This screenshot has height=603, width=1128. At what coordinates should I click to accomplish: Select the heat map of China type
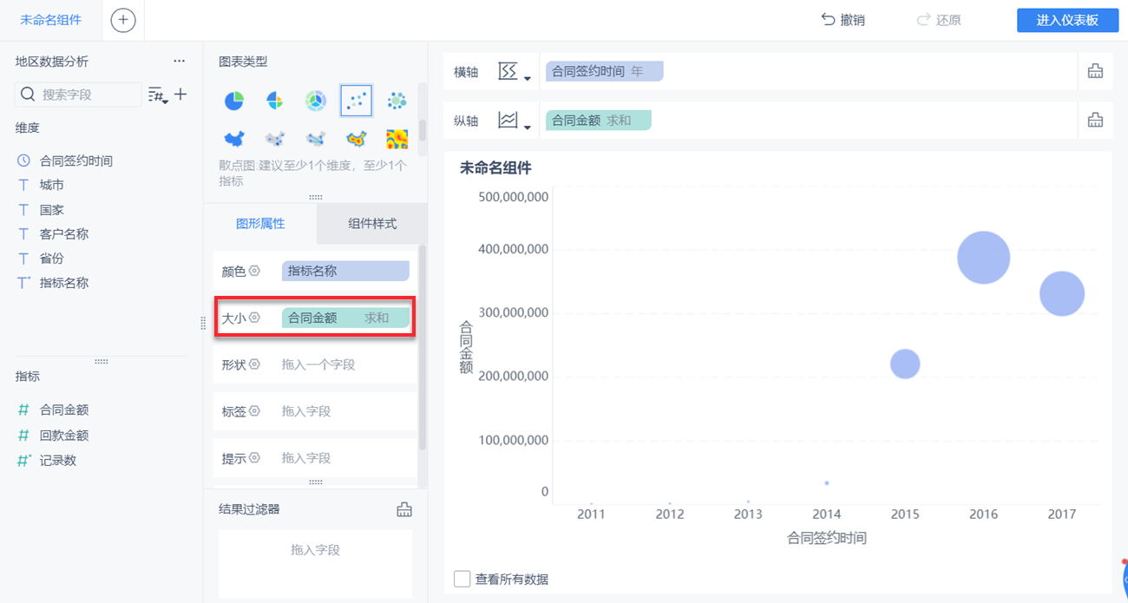click(357, 139)
